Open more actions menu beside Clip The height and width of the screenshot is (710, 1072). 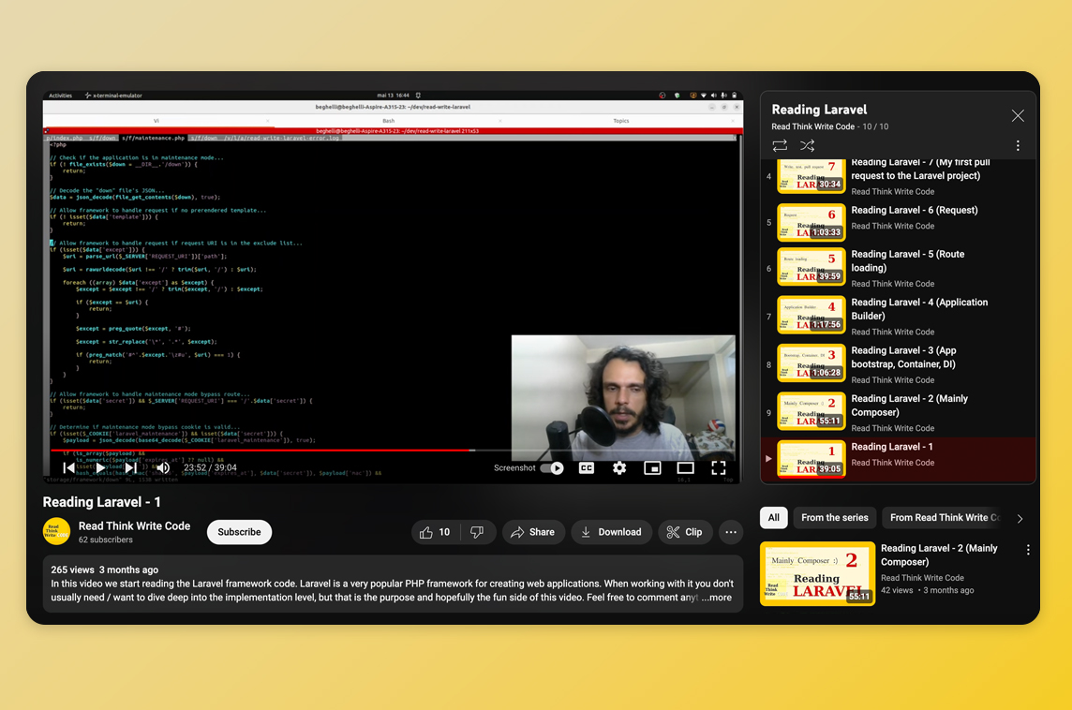click(x=731, y=532)
